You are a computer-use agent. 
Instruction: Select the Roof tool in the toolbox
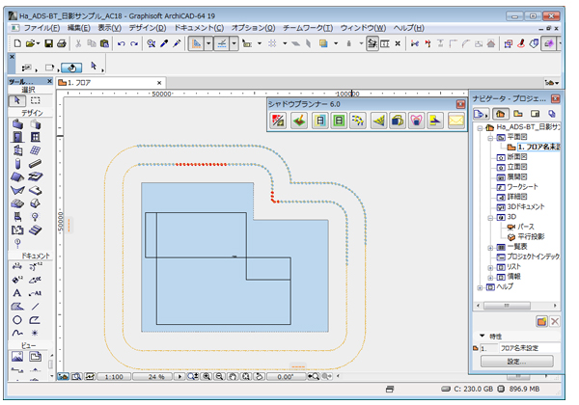[17, 176]
